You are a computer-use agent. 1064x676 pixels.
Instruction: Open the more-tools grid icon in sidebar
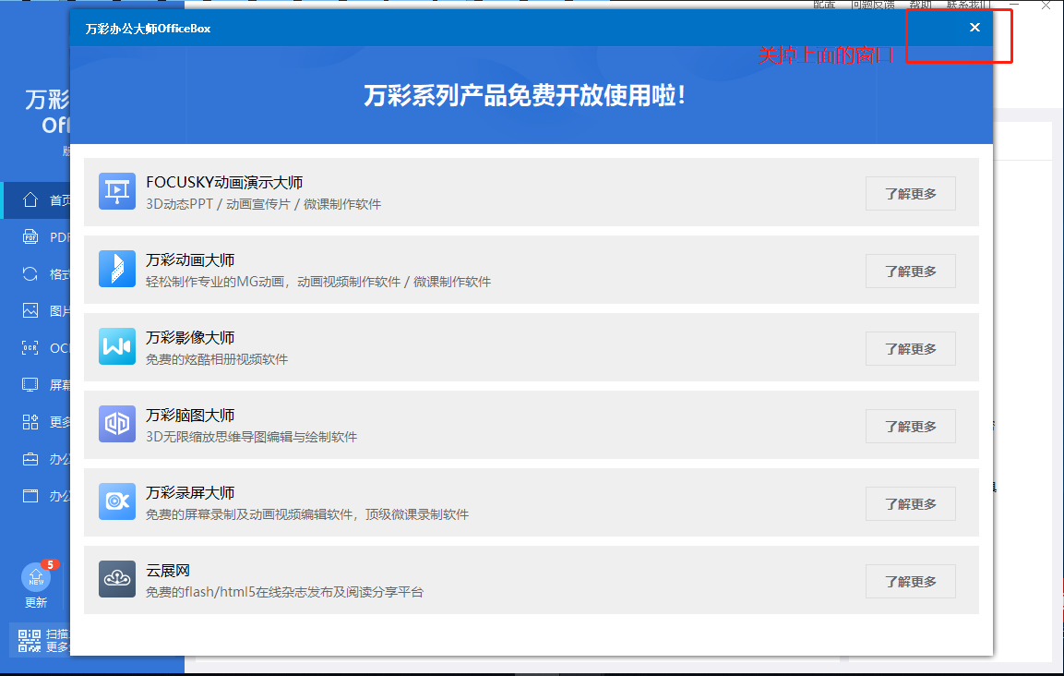click(30, 422)
